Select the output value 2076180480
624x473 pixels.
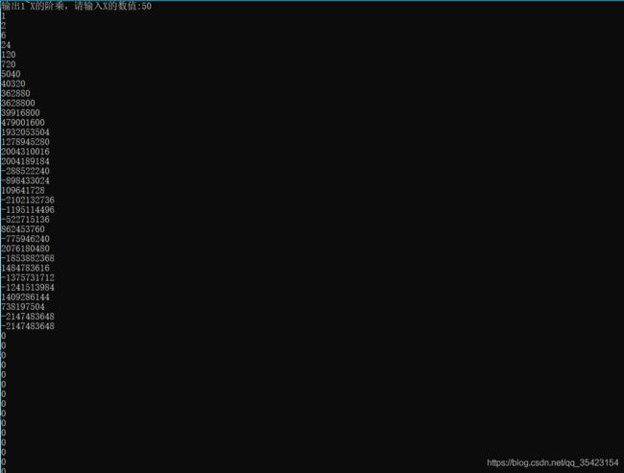point(25,248)
